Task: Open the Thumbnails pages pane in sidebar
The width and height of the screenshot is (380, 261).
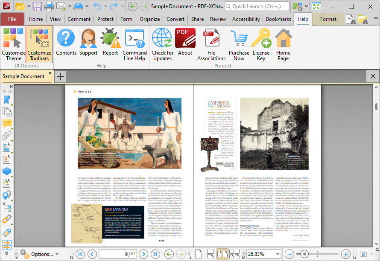Action: (7, 112)
